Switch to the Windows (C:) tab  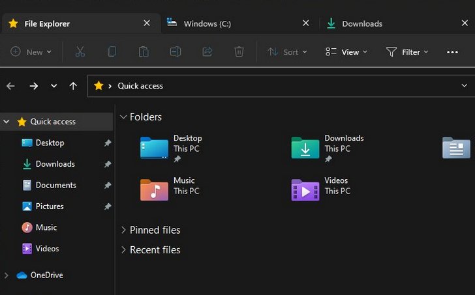pos(240,23)
